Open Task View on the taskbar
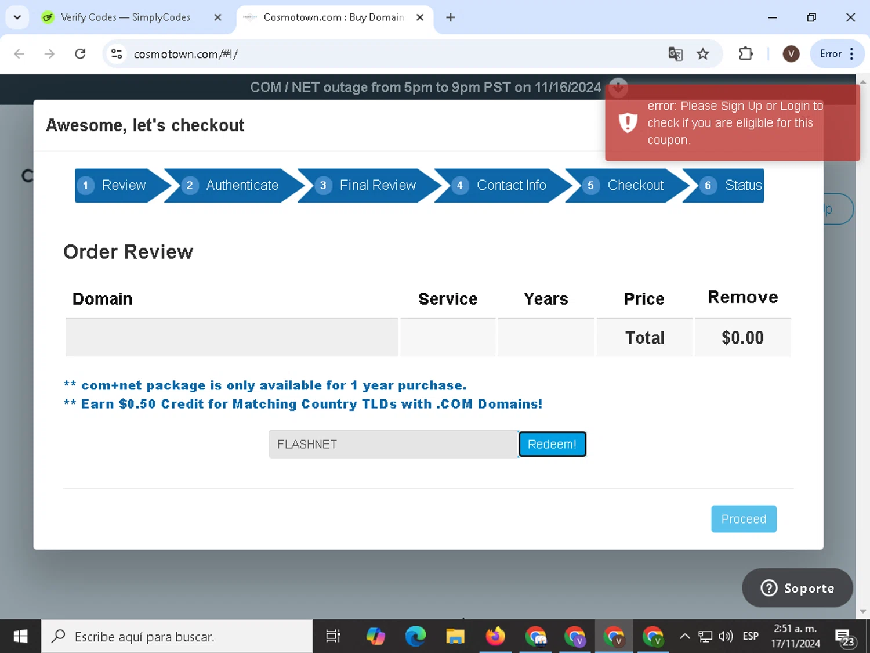The height and width of the screenshot is (653, 870). (x=333, y=637)
